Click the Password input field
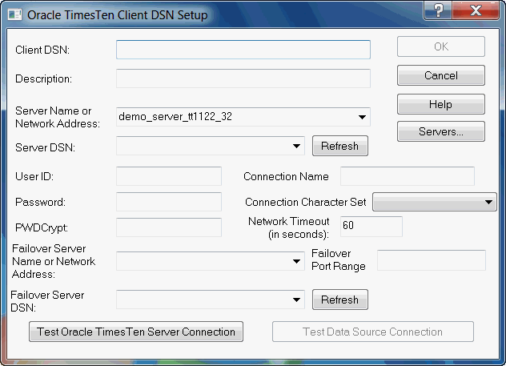This screenshot has height=366, width=506. (x=169, y=202)
